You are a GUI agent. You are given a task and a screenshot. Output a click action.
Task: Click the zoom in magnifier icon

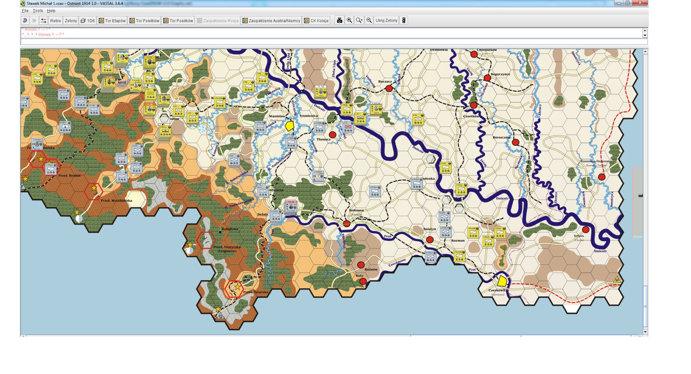[349, 21]
